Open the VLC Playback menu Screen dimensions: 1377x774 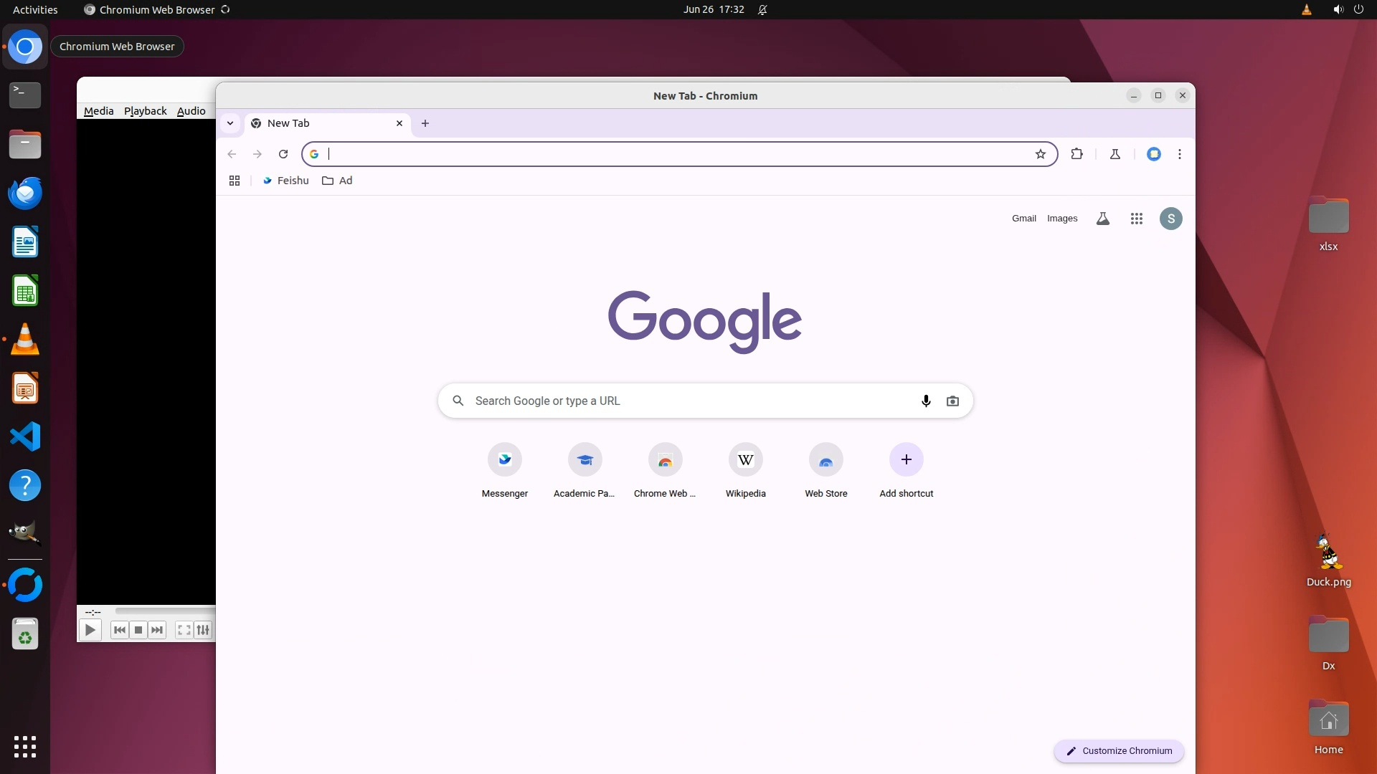click(x=145, y=111)
